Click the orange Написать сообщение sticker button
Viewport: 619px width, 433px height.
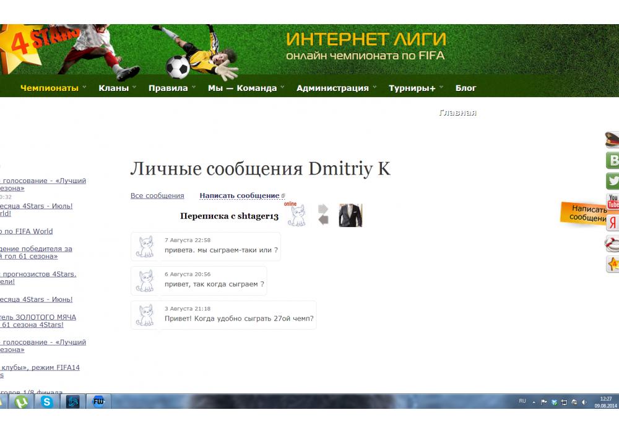tap(585, 213)
